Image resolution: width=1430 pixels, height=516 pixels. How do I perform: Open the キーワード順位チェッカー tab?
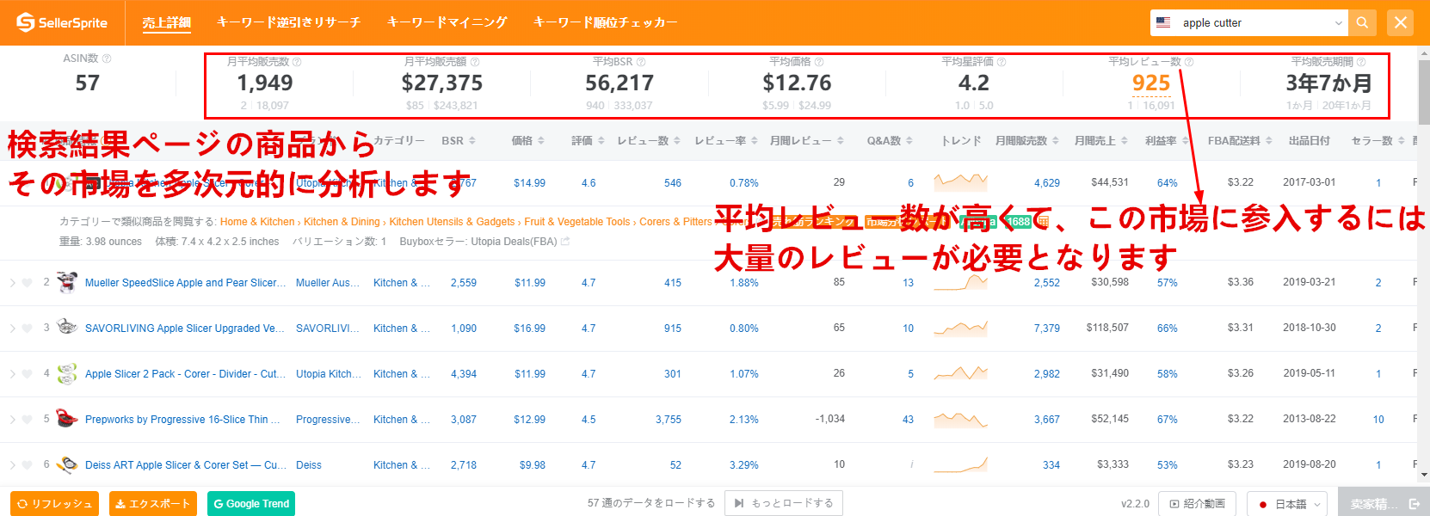[x=605, y=22]
